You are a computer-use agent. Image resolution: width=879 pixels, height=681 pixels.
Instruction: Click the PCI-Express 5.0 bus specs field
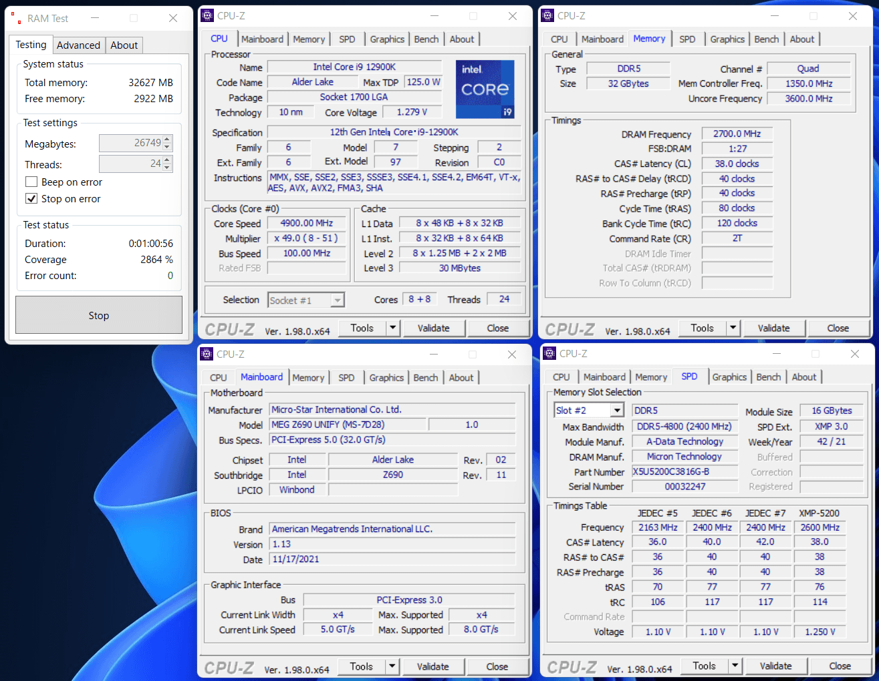point(392,440)
